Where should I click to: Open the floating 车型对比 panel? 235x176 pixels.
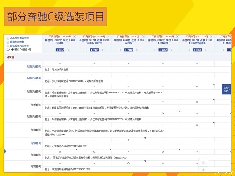click(226, 89)
